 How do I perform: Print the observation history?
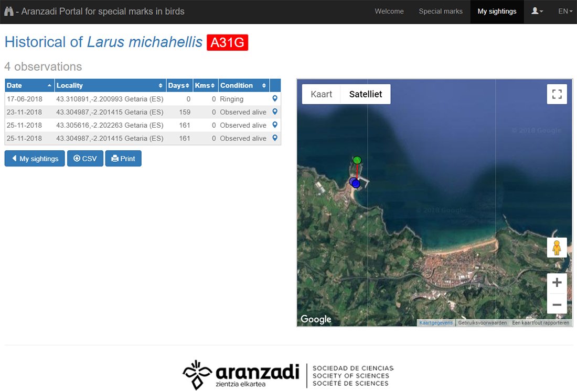pyautogui.click(x=123, y=159)
